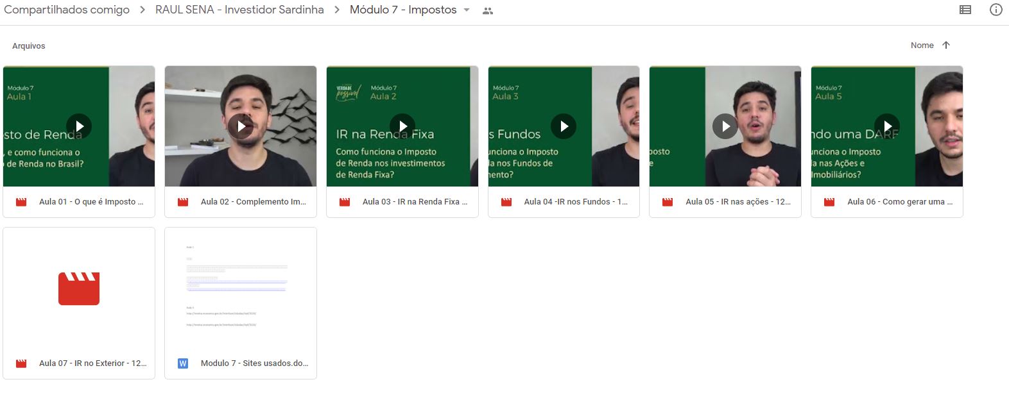Go to Compartilhados comigo breadcrumb
The height and width of the screenshot is (400, 1009).
click(67, 10)
